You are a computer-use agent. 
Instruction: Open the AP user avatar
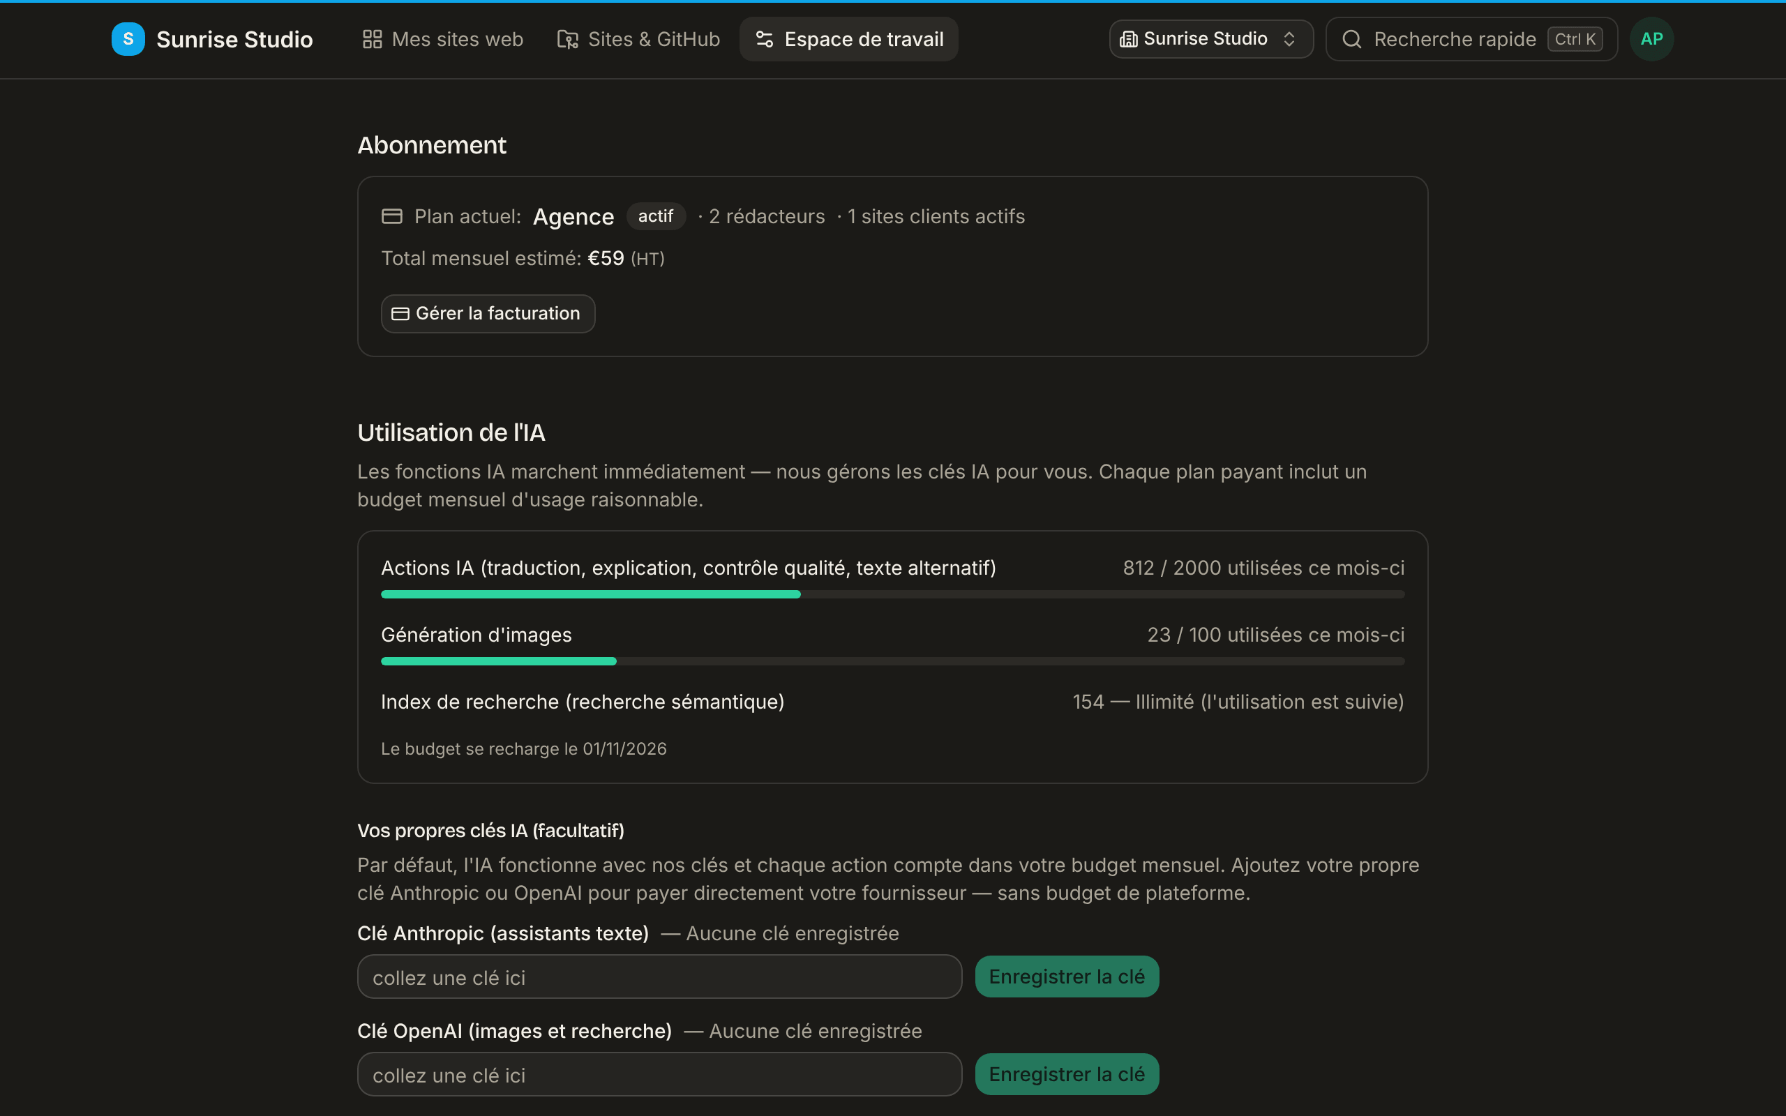(x=1651, y=39)
